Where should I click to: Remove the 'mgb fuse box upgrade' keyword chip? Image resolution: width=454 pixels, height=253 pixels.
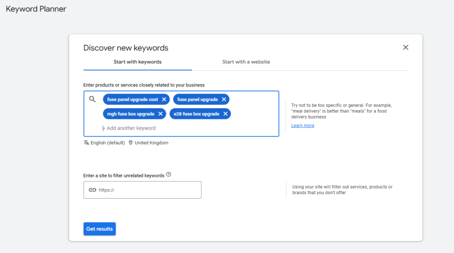160,114
